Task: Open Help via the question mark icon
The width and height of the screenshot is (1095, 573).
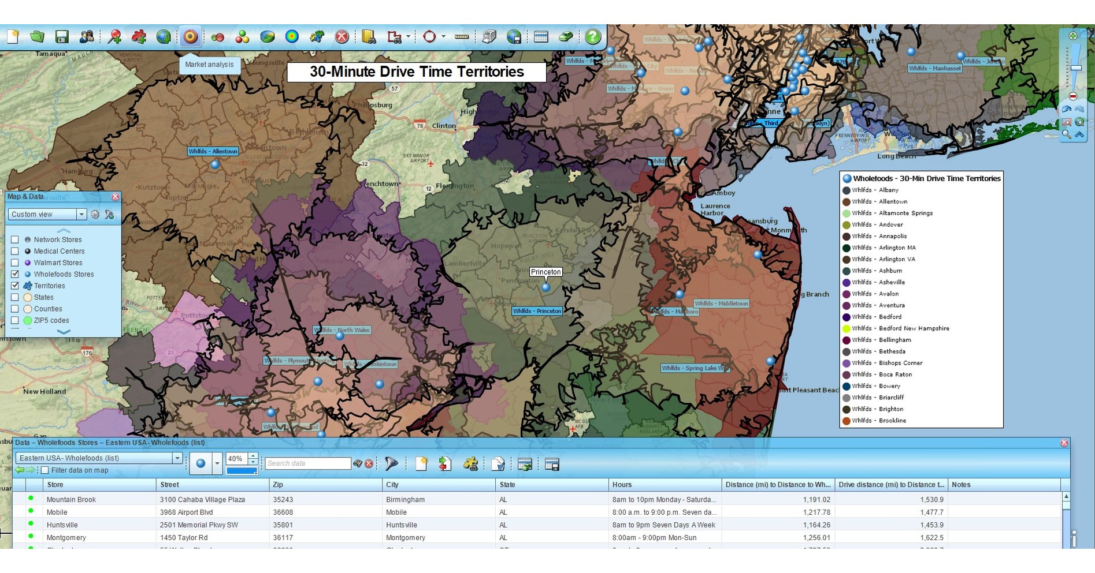Action: pos(593,36)
